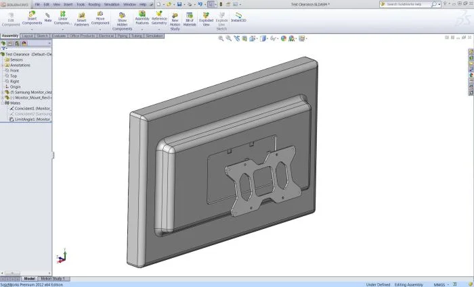Toggle Instant3D mode

pyautogui.click(x=238, y=18)
